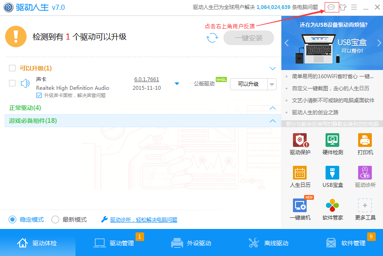Click Realtek High Definition Audio name
This screenshot has height=256, width=383.
click(x=72, y=88)
